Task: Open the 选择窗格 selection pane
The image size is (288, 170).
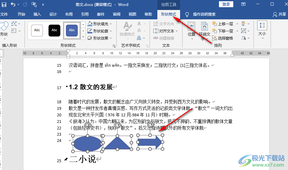Action: [x=223, y=38]
